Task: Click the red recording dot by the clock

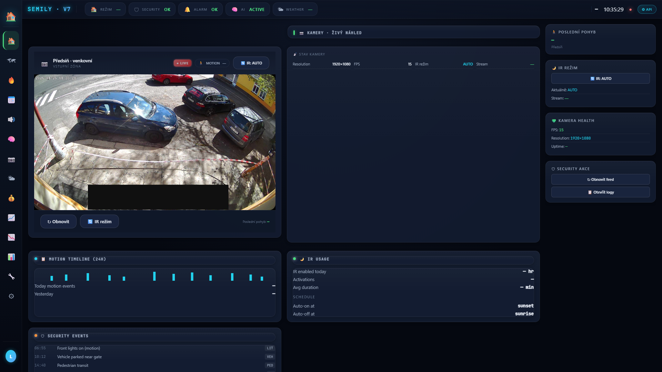Action: (631, 10)
